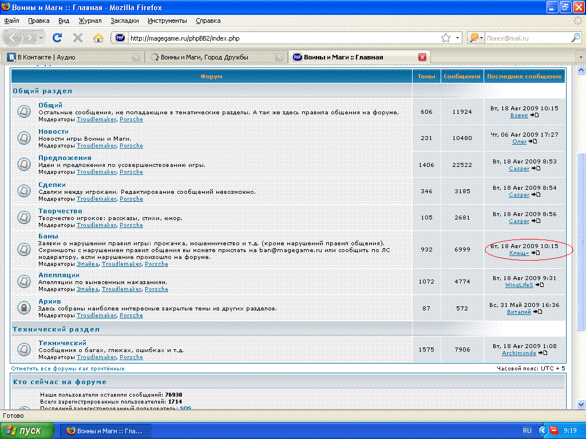Open the Справка menu

[x=208, y=21]
